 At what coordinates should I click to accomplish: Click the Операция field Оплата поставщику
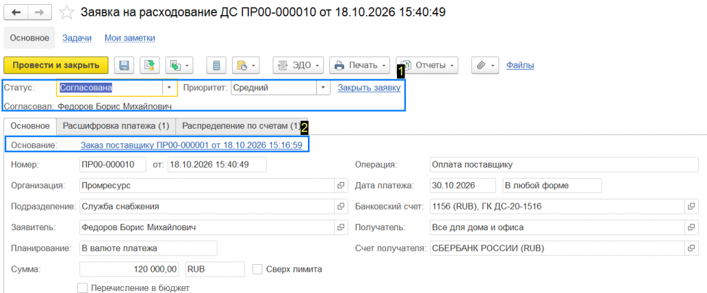click(564, 164)
